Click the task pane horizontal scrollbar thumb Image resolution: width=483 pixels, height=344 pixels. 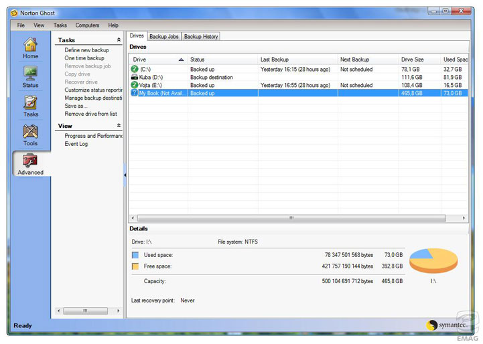[x=85, y=311]
